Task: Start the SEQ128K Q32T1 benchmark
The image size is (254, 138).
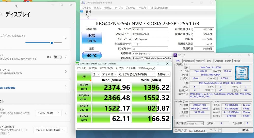Action: 84,97
